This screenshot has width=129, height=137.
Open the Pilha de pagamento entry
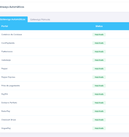pos(64,86)
